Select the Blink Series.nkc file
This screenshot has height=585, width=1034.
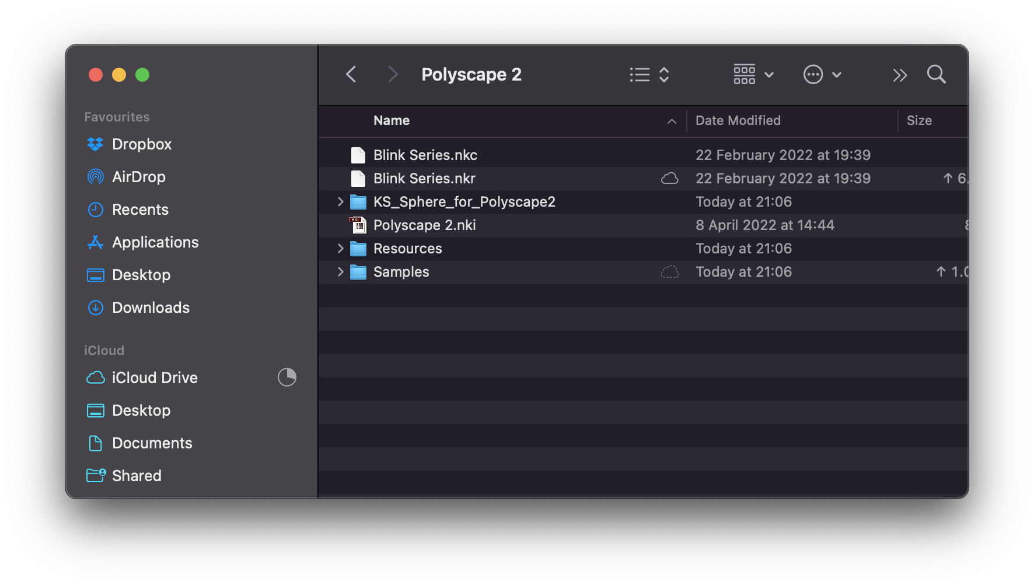(x=425, y=155)
